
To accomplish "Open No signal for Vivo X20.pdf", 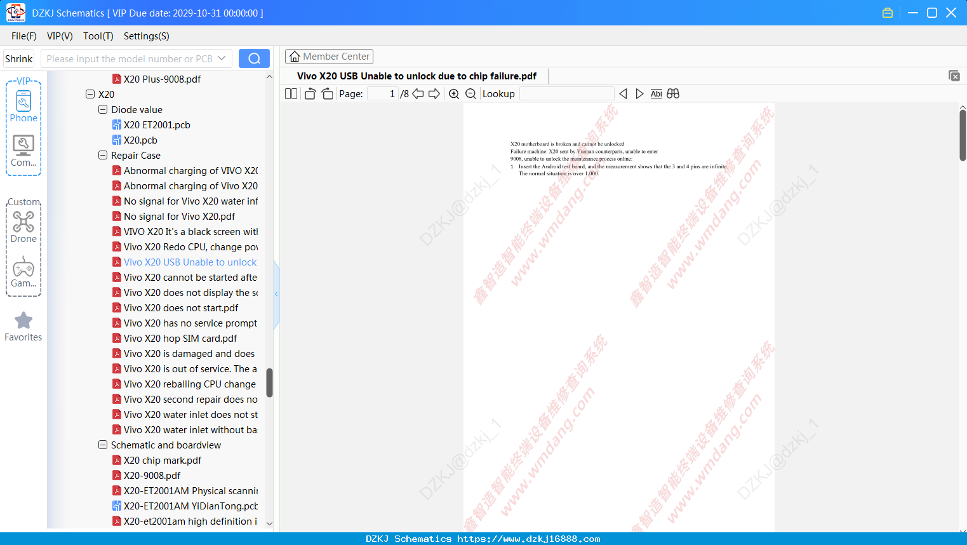I will click(x=179, y=216).
